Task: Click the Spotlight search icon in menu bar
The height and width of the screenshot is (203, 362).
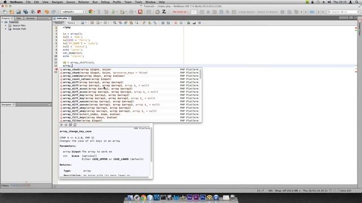Action: pyautogui.click(x=357, y=2)
